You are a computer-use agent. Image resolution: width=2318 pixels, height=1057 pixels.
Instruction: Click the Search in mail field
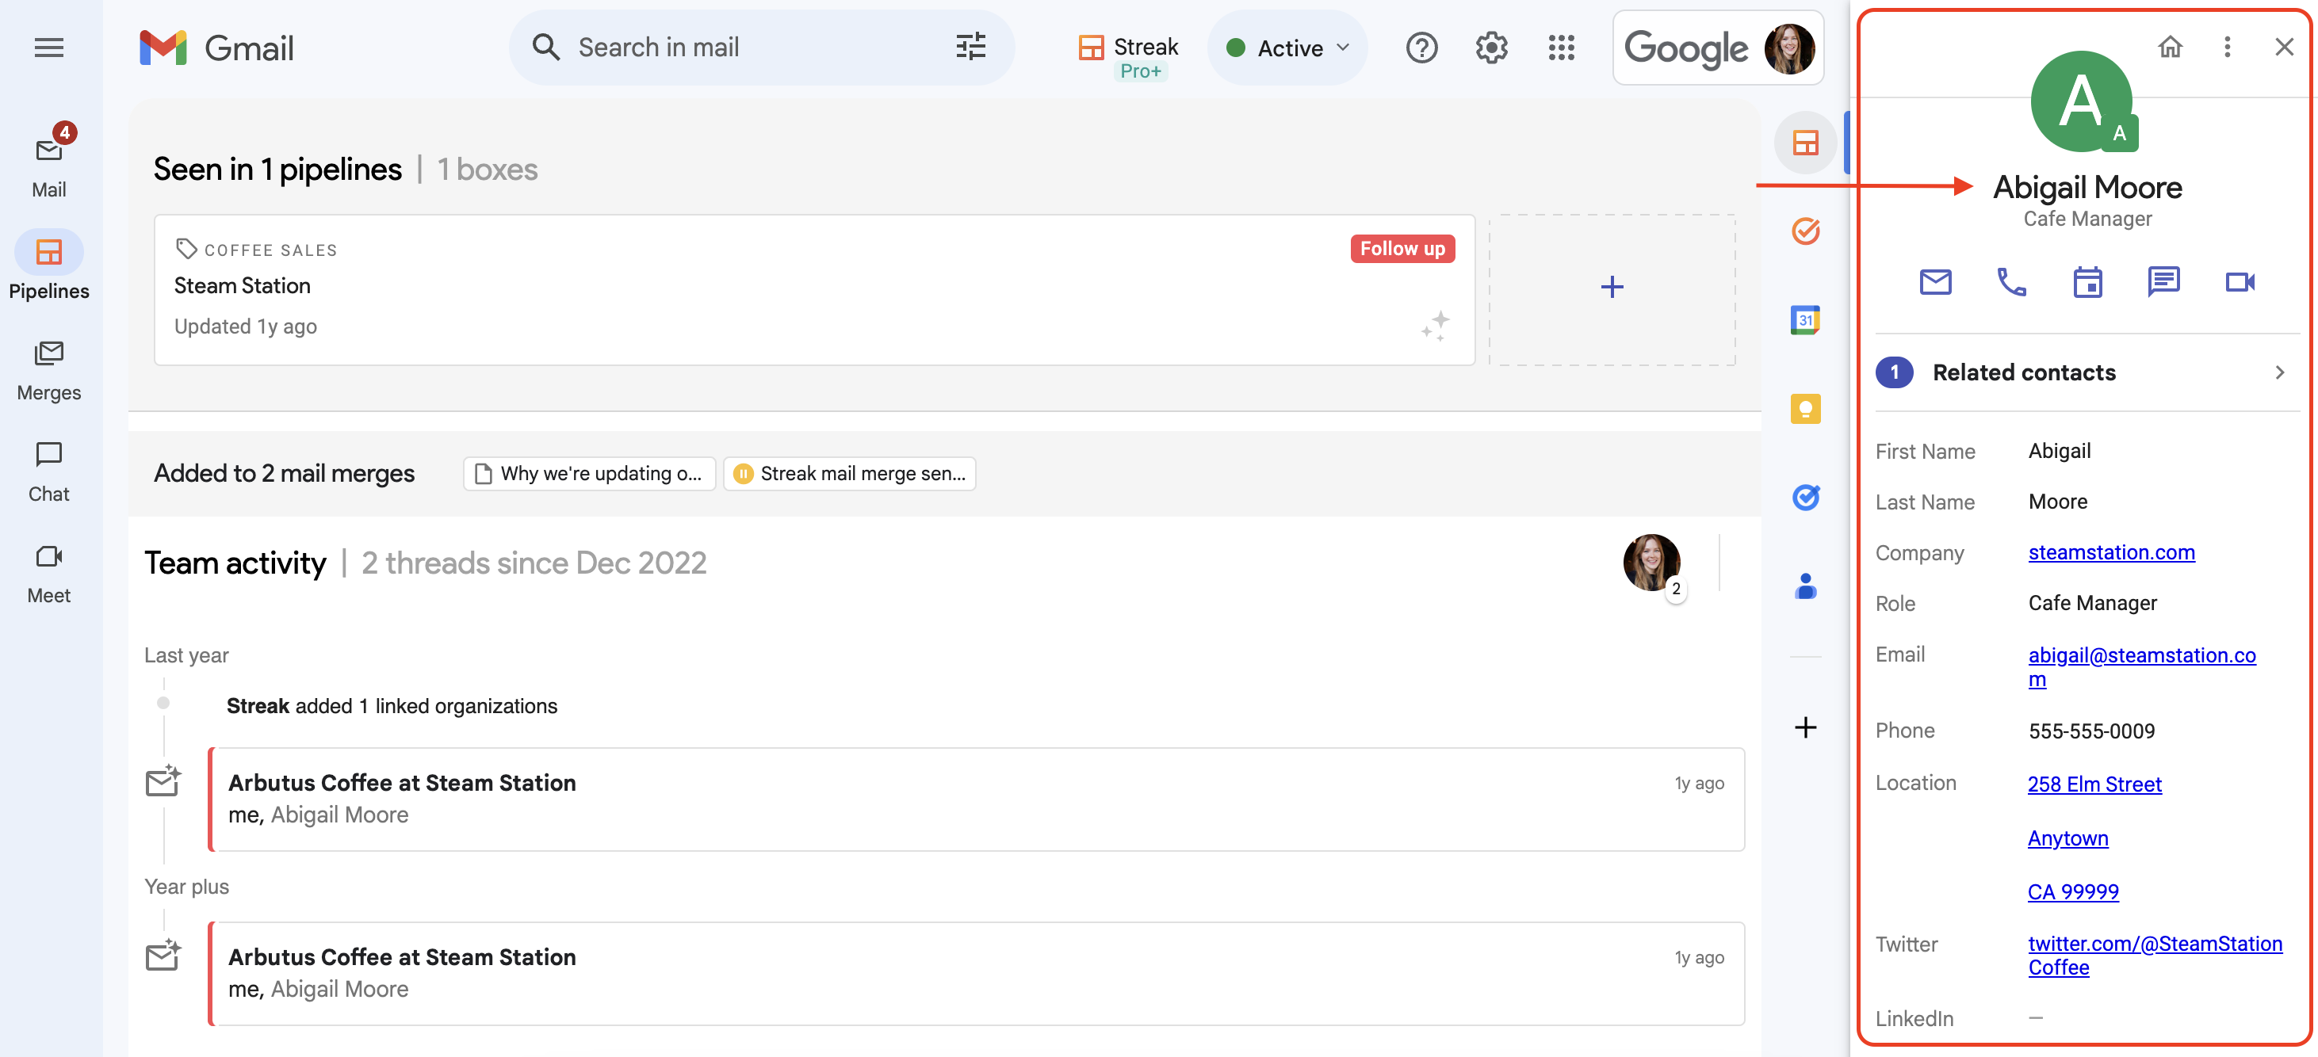[x=738, y=47]
